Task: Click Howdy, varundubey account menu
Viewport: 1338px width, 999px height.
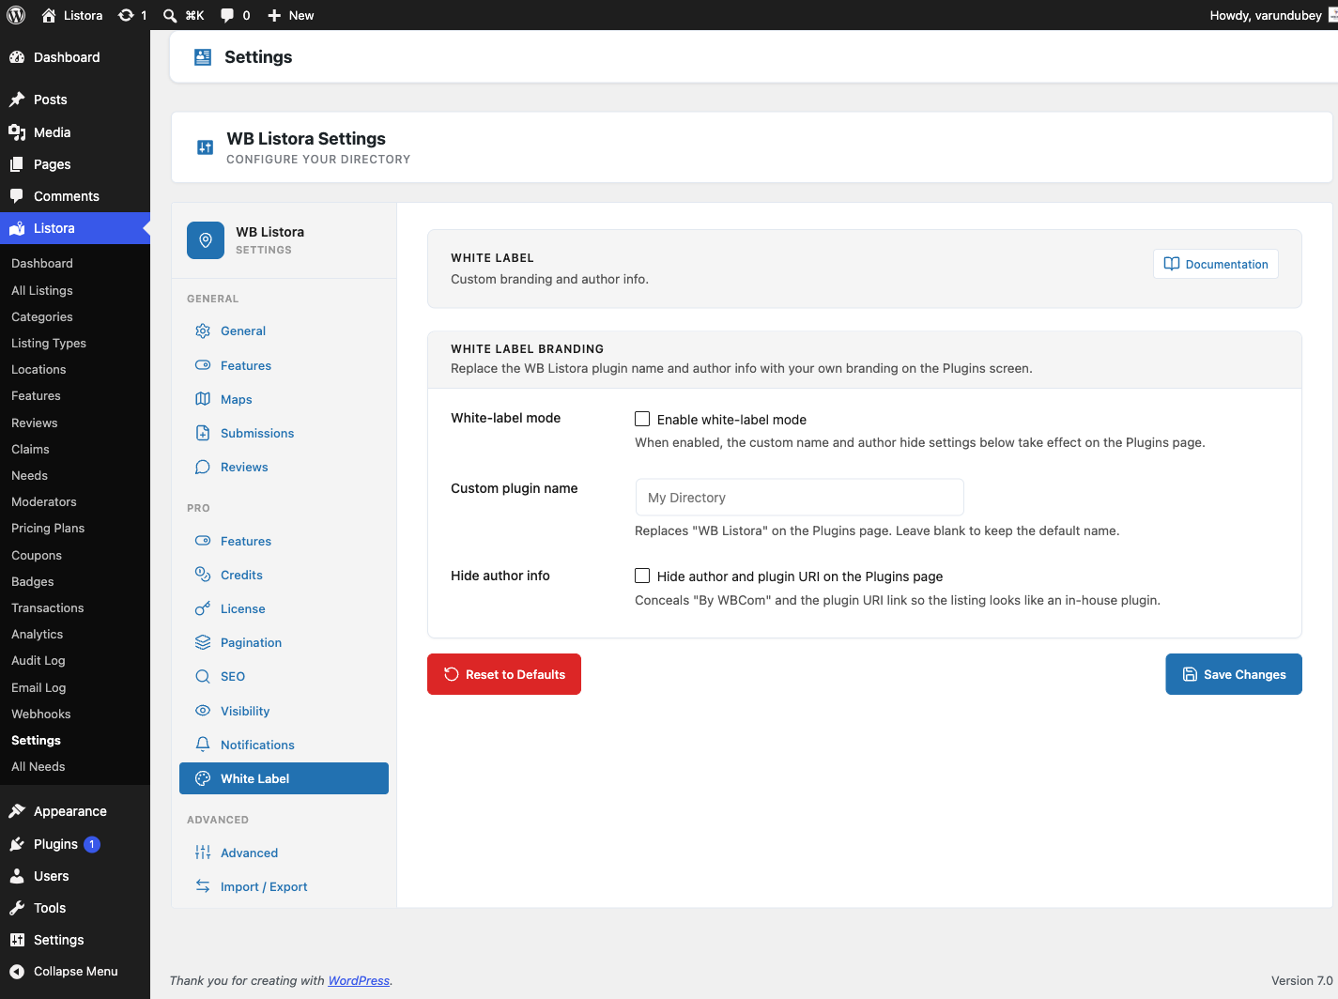Action: (1272, 15)
